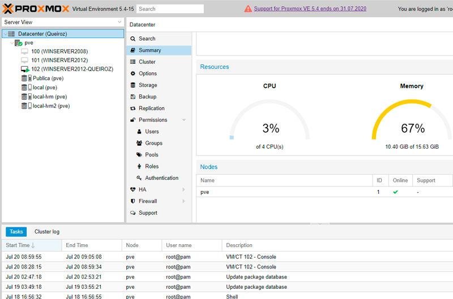
Task: Click the Firewall shield icon
Action: (x=133, y=201)
